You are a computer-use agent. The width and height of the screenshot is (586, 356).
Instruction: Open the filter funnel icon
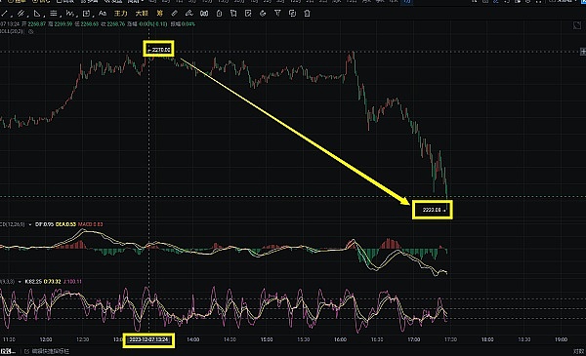(x=277, y=14)
